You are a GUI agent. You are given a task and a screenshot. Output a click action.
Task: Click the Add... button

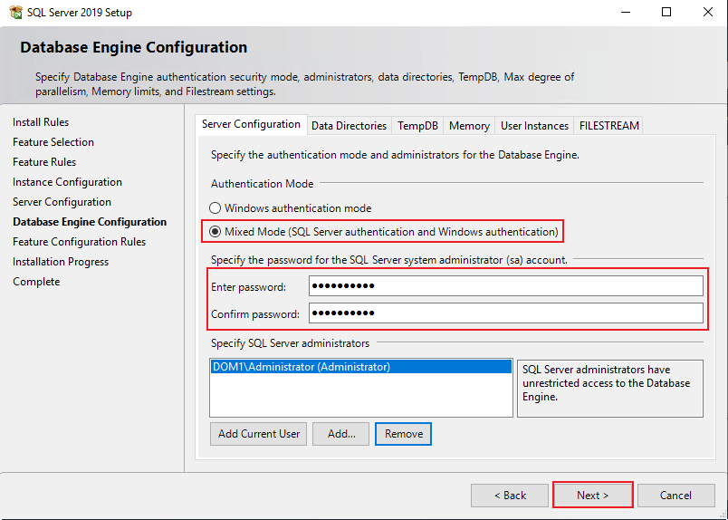click(340, 434)
